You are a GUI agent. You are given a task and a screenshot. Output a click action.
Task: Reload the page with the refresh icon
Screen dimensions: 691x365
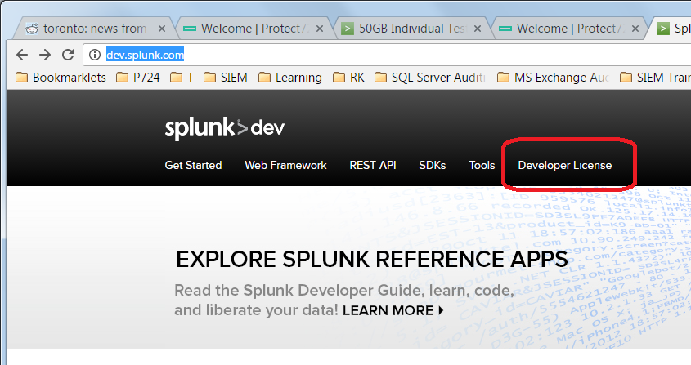click(x=68, y=56)
